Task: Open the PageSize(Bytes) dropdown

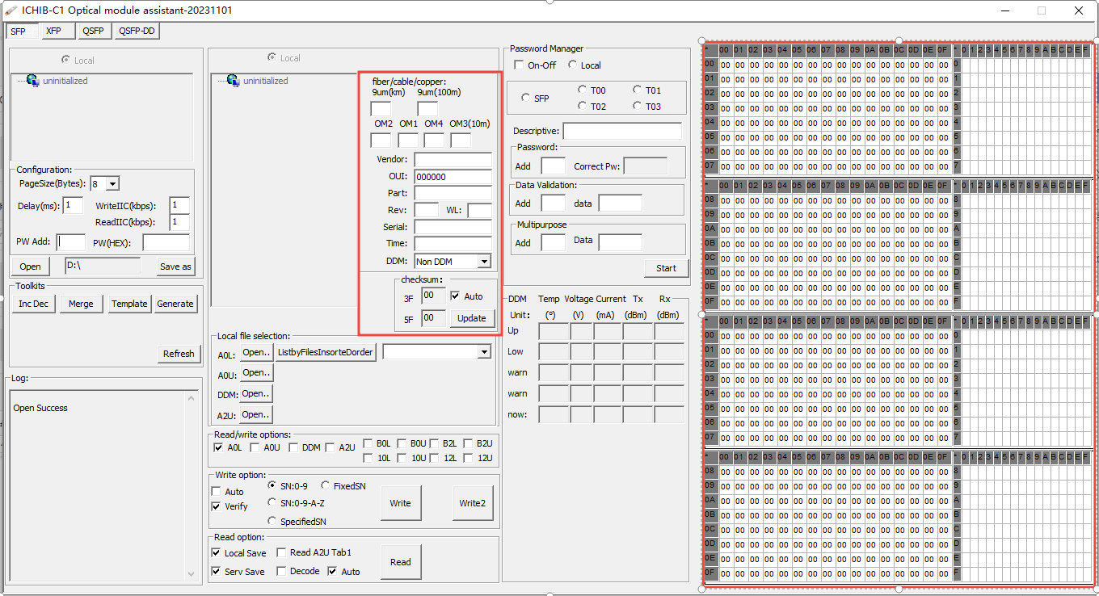Action: pyautogui.click(x=112, y=183)
